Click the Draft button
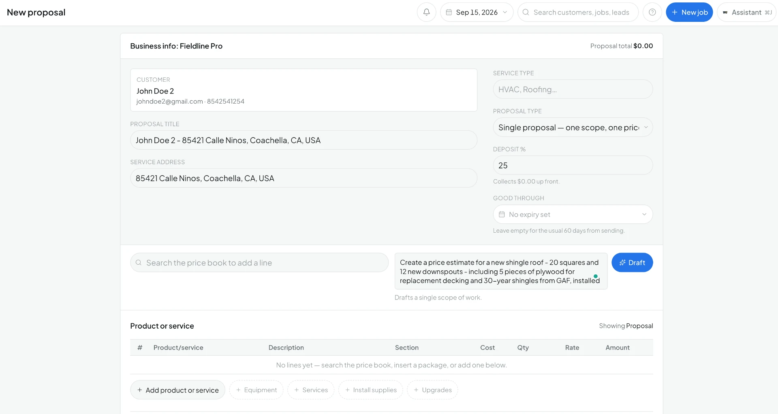The height and width of the screenshot is (414, 778). click(x=632, y=263)
